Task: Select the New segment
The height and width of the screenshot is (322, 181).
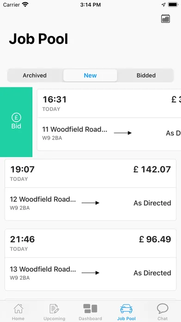Action: click(90, 75)
